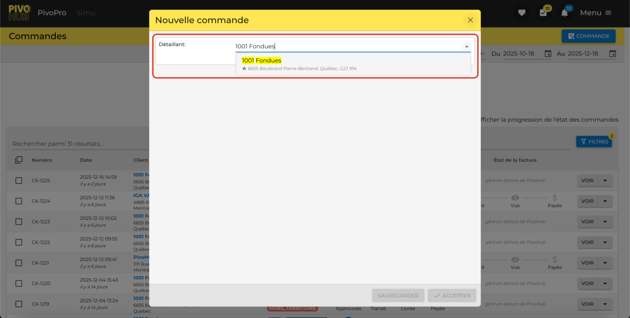630x318 pixels.
Task: Click the SAUVEGARDER button
Action: (398, 296)
